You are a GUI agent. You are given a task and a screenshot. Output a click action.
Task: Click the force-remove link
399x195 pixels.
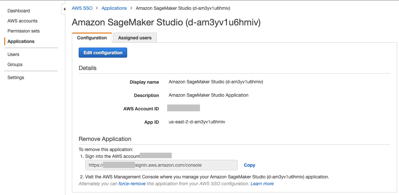point(132,184)
